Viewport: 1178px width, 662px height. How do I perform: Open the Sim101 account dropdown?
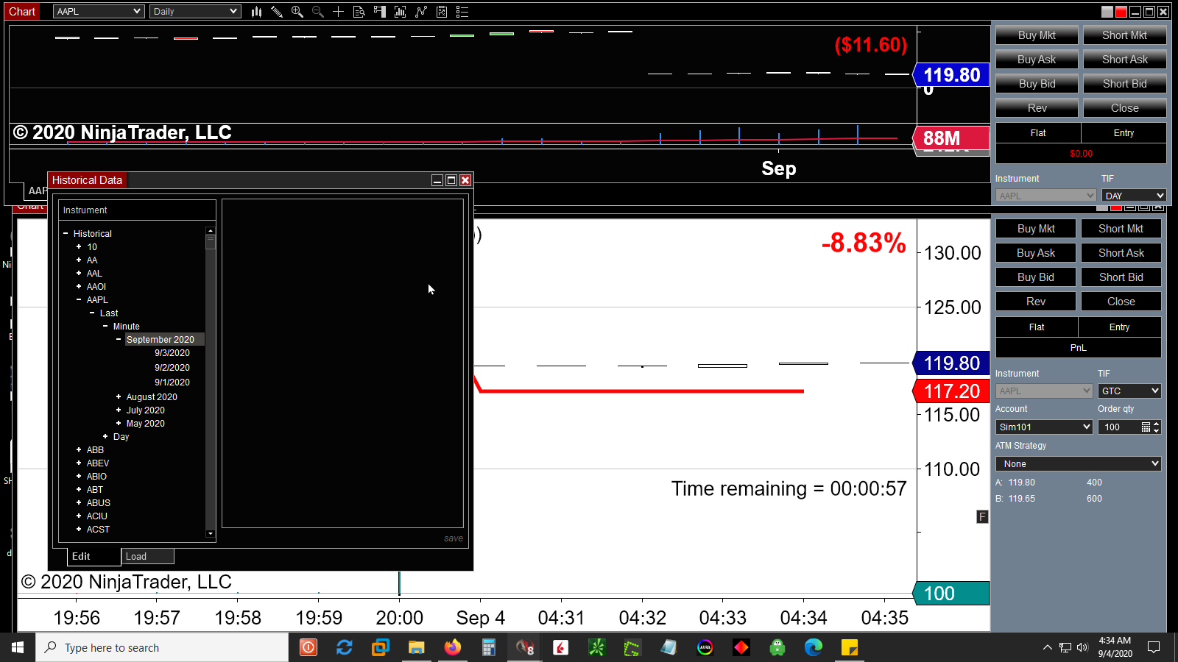1044,427
